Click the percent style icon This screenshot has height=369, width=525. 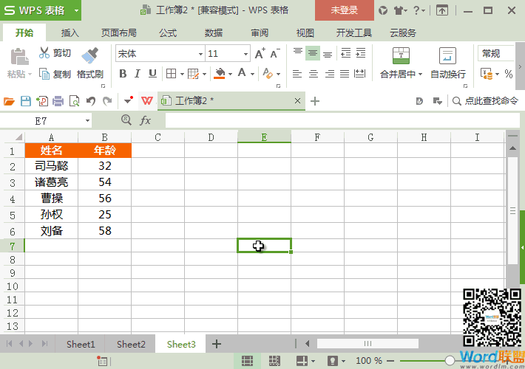pyautogui.click(x=508, y=74)
